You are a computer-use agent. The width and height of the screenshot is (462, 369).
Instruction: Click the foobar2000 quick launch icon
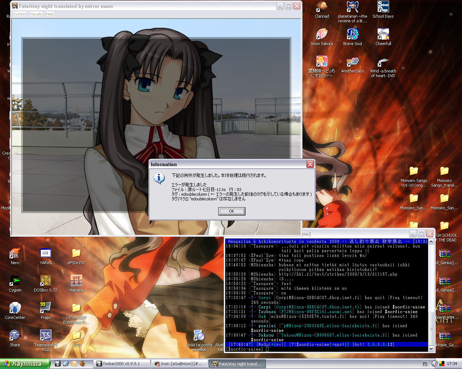point(57,364)
